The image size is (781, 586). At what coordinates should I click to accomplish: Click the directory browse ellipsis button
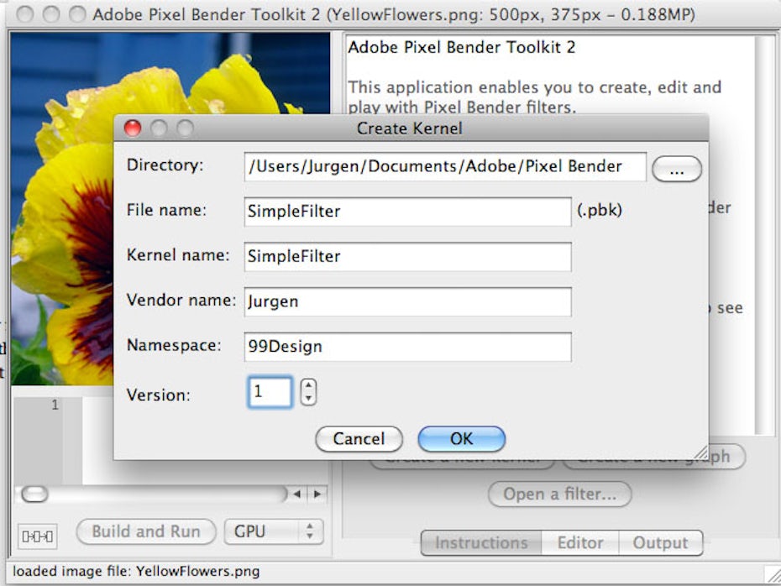tap(676, 169)
